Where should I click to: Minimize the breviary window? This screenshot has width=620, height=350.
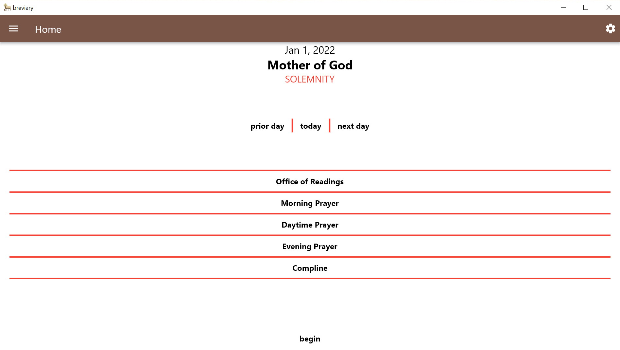point(563,7)
